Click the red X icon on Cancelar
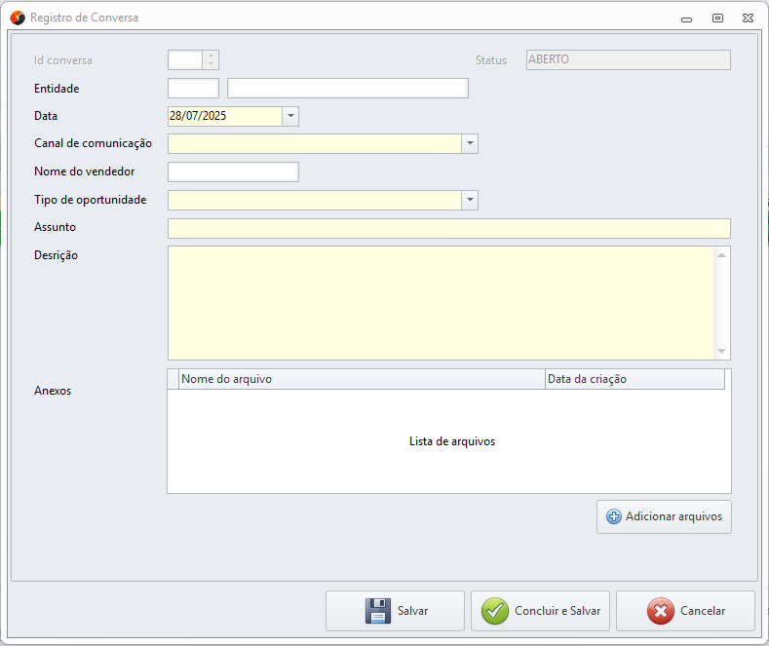Image resolution: width=769 pixels, height=646 pixels. pyautogui.click(x=660, y=611)
